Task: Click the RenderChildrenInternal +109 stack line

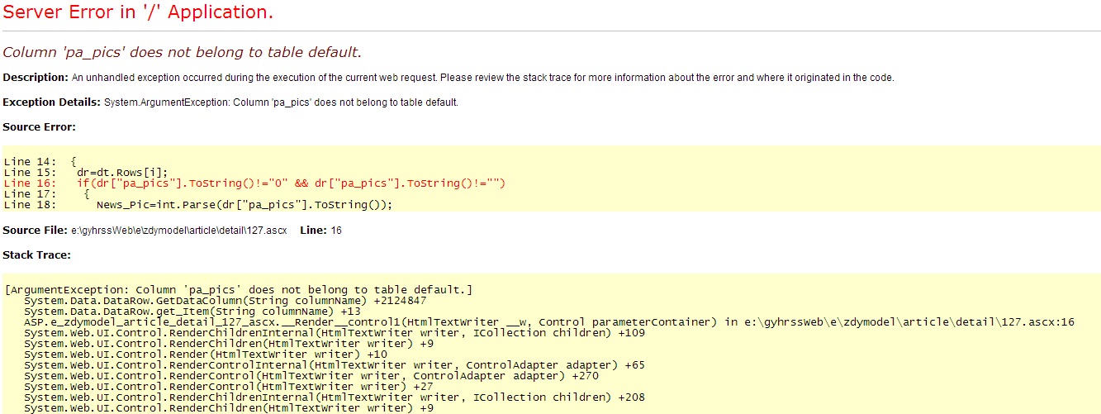Action: click(x=335, y=333)
